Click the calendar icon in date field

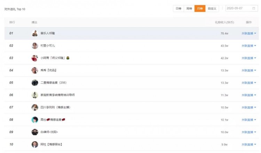tap(254, 8)
